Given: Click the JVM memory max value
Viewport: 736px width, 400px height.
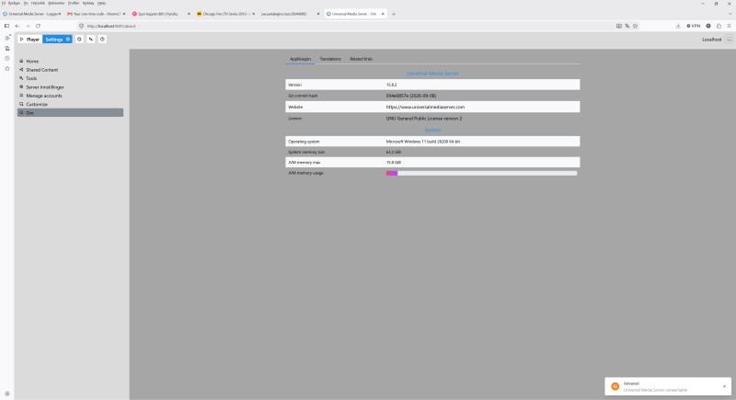Looking at the screenshot, I should (x=394, y=162).
